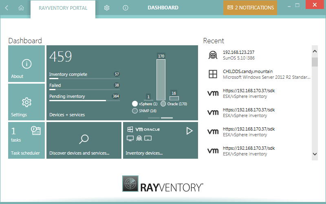Open the info circle icon in header
The width and height of the screenshot is (326, 204).
coord(126,8)
